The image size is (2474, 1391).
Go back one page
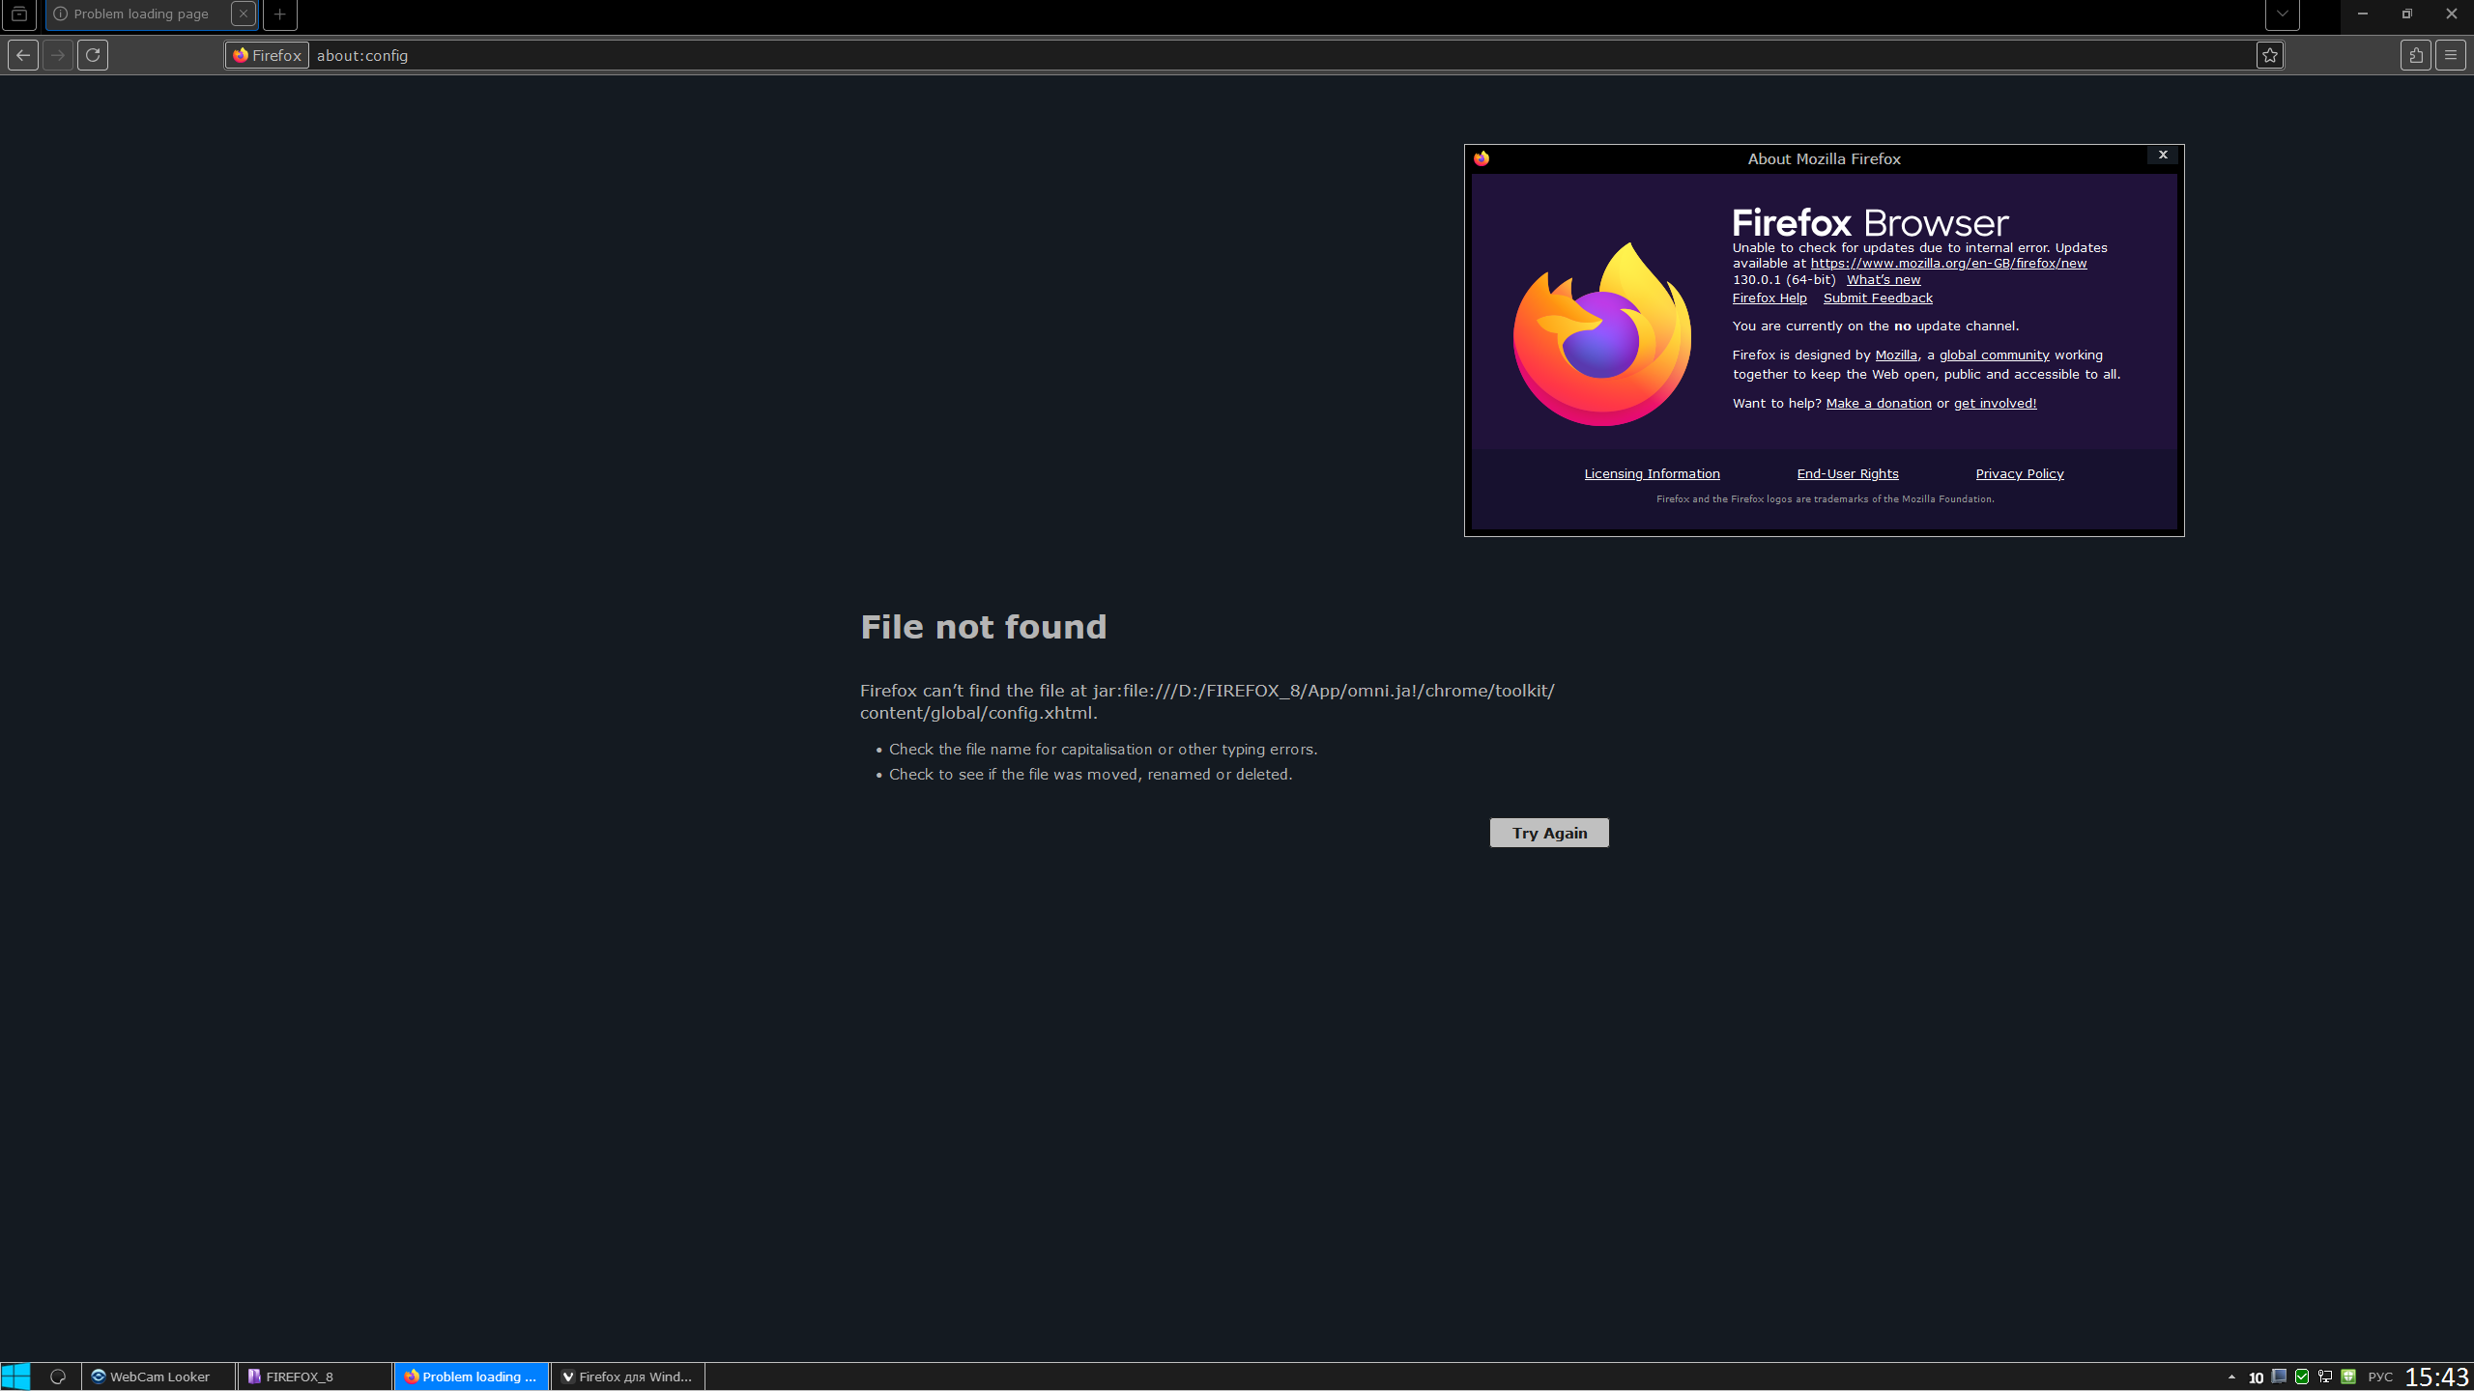pos(23,55)
